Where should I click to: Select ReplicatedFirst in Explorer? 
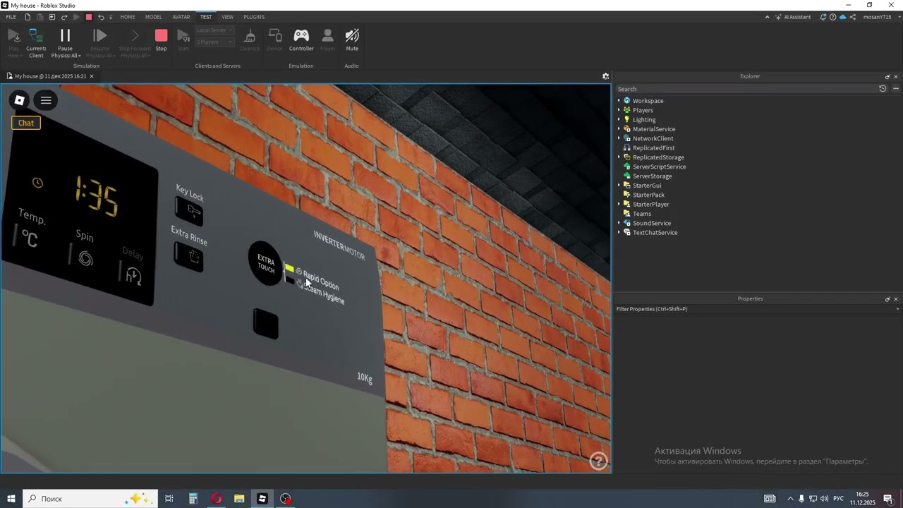[x=653, y=148]
